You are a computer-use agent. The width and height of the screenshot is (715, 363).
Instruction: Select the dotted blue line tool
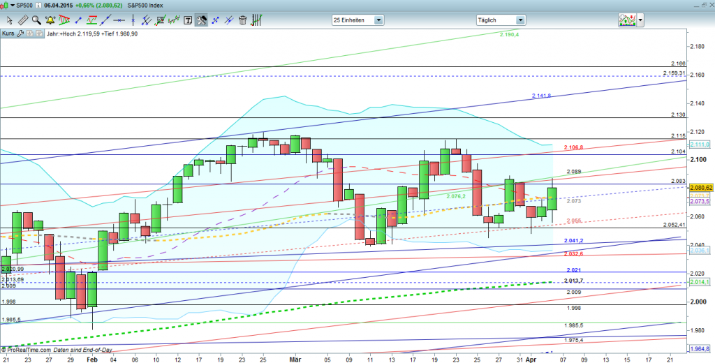[215, 20]
